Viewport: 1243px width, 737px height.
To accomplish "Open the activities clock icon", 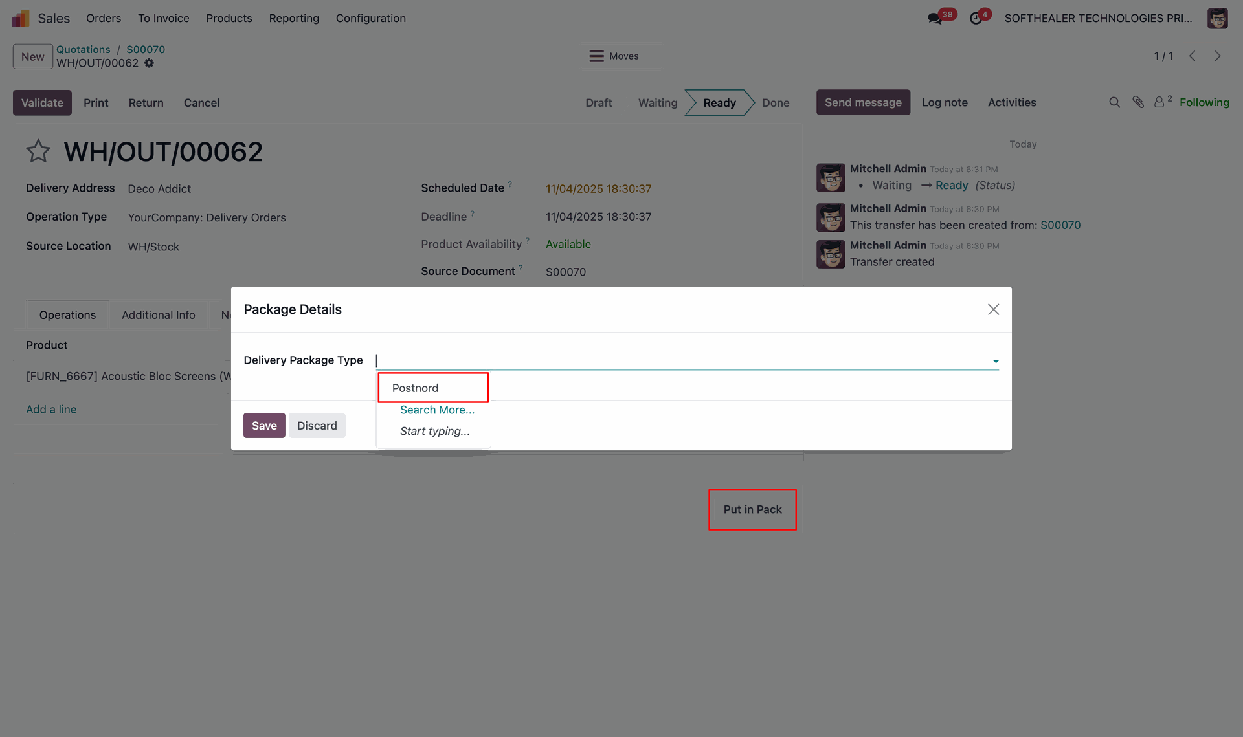I will tap(976, 19).
